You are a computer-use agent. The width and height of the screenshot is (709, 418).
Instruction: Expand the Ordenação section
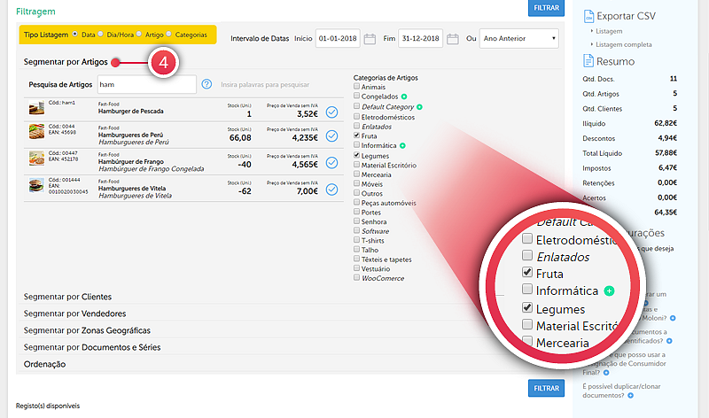pyautogui.click(x=50, y=363)
